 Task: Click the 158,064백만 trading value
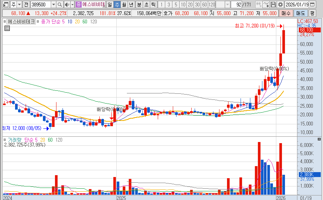(149, 13)
